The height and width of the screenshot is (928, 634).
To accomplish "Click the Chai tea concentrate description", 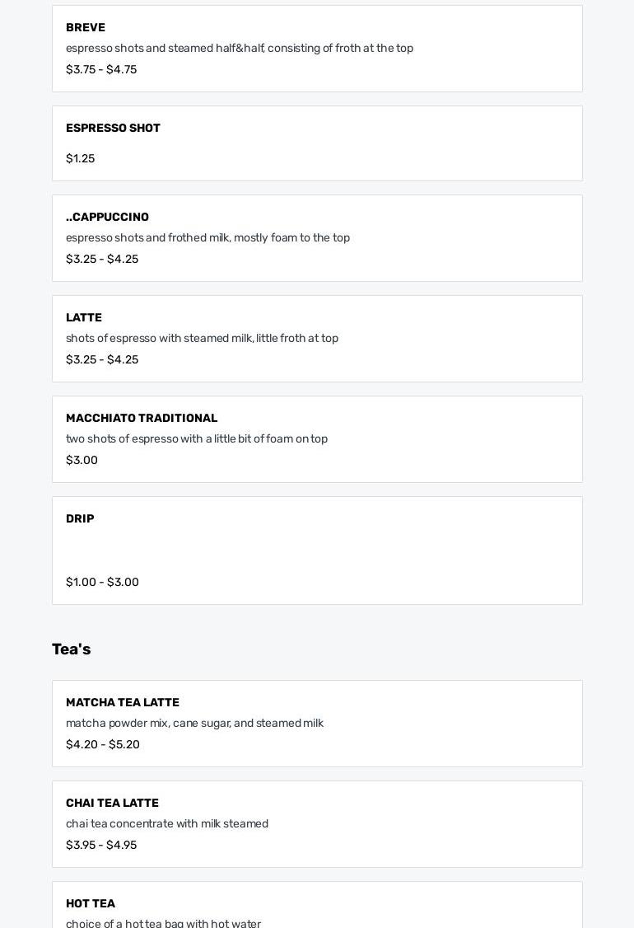I will pos(167,823).
